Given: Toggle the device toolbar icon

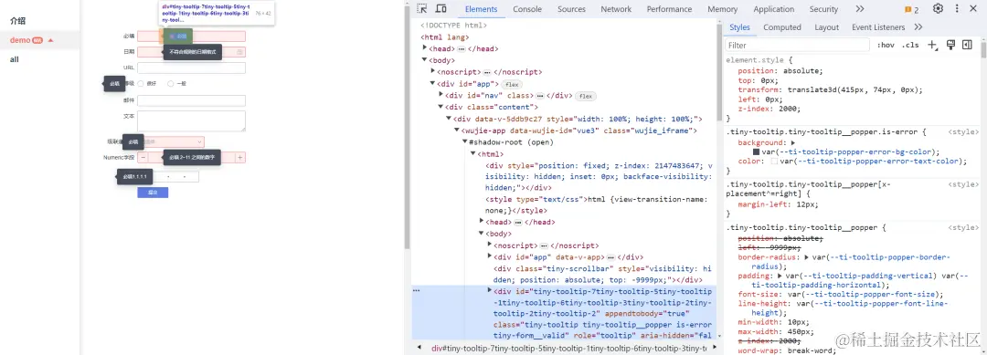Looking at the screenshot, I should [x=440, y=9].
